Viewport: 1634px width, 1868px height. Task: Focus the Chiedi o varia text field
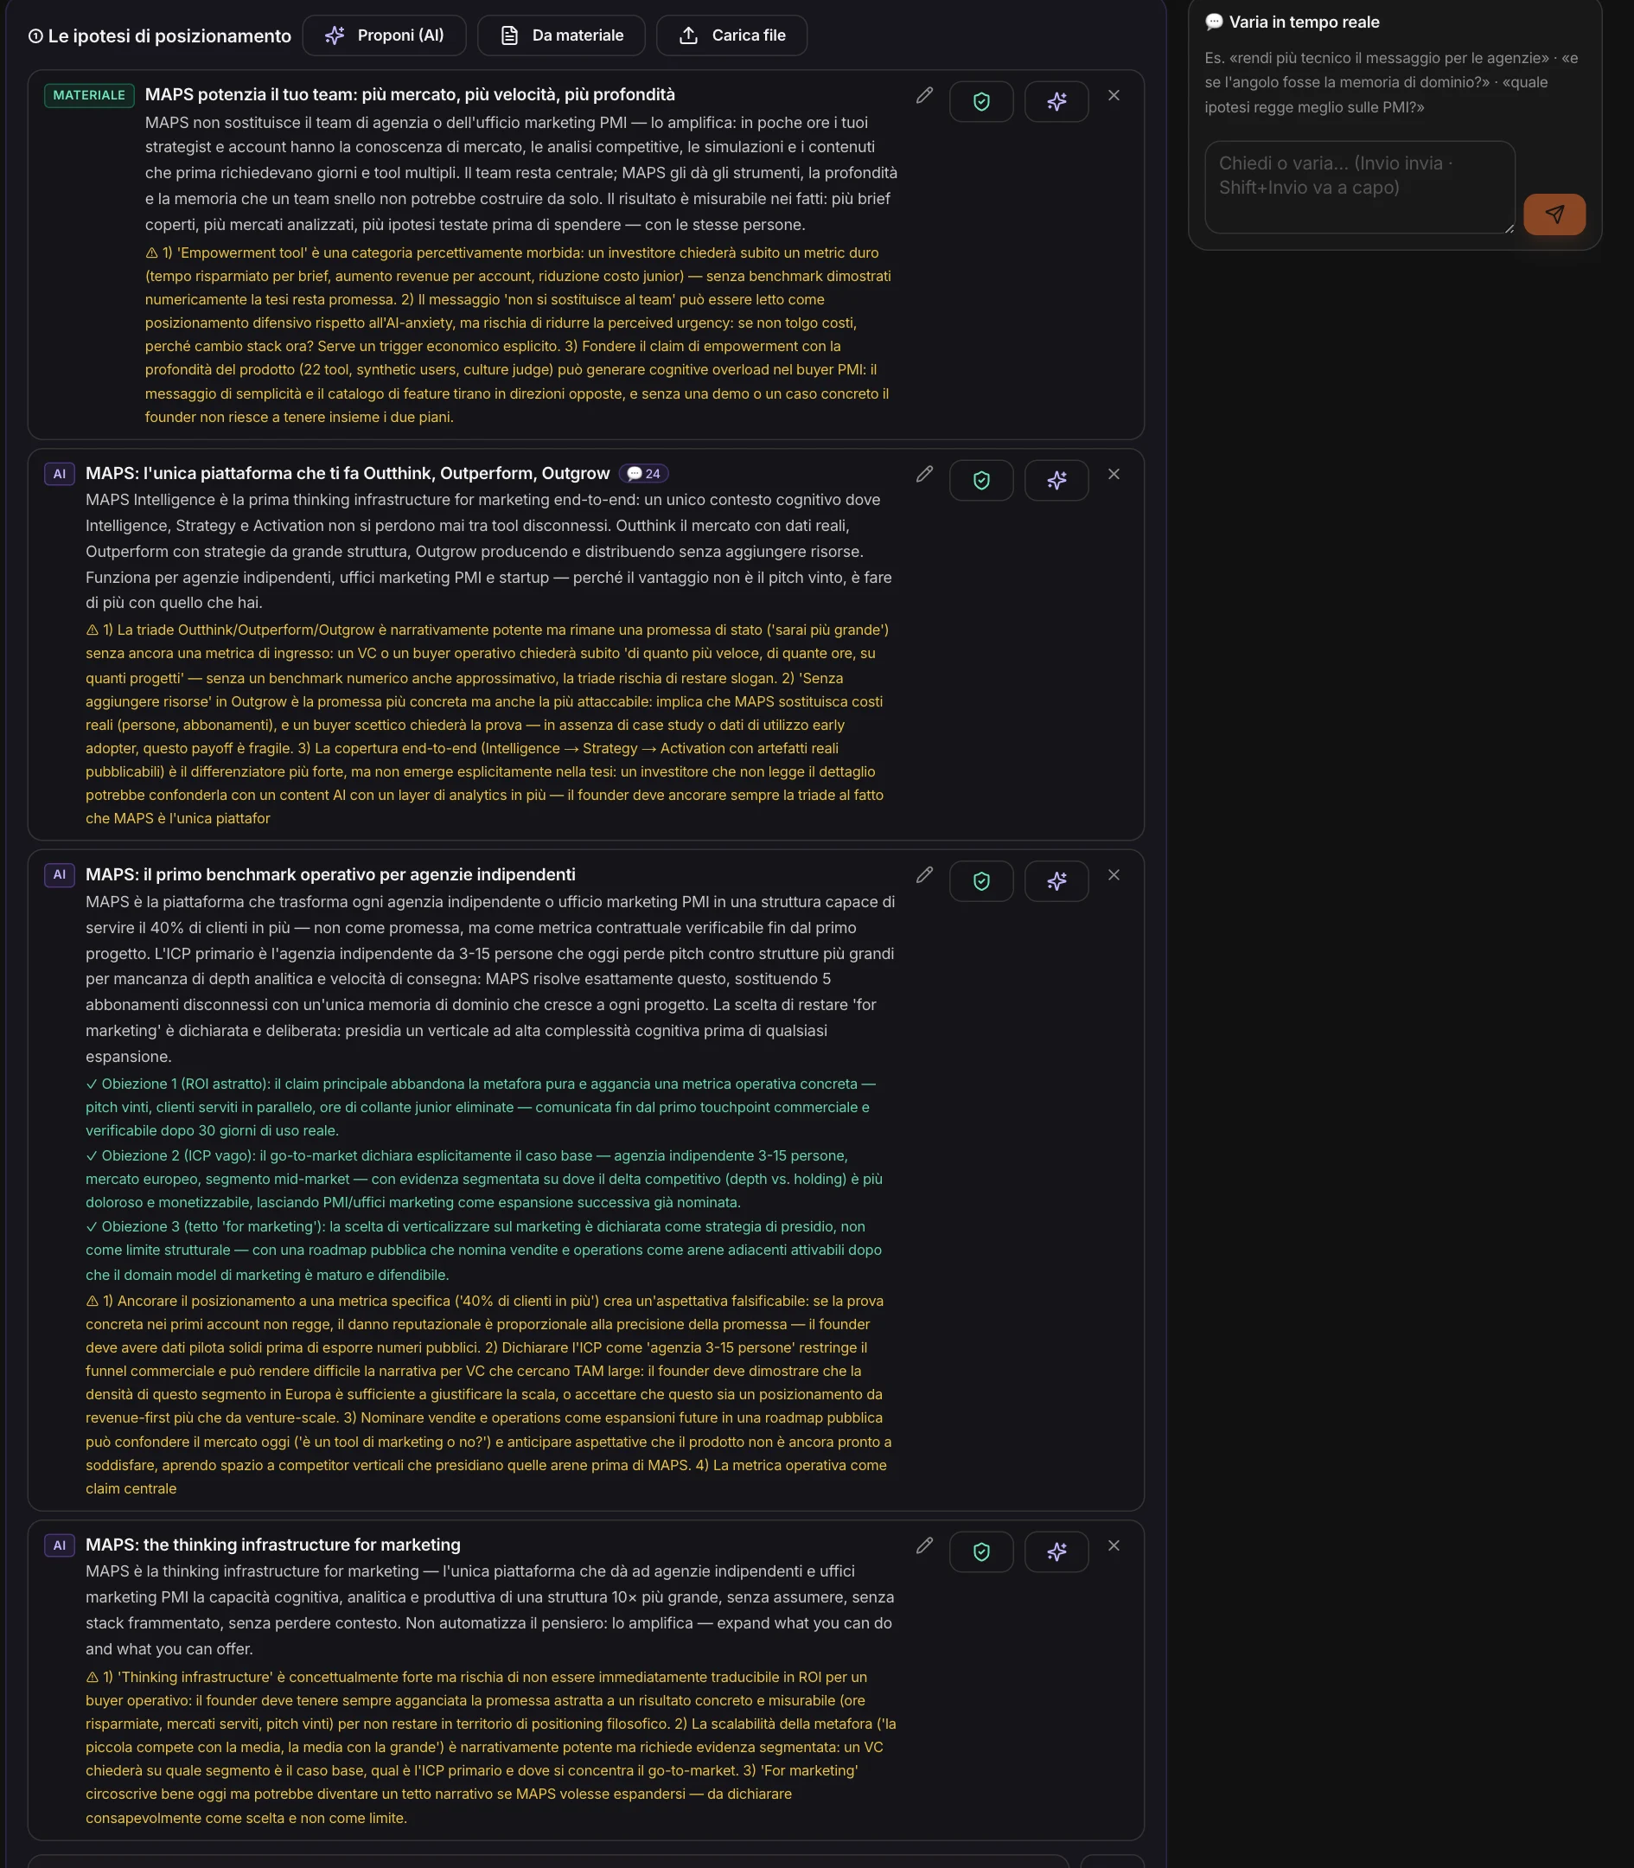pyautogui.click(x=1360, y=187)
